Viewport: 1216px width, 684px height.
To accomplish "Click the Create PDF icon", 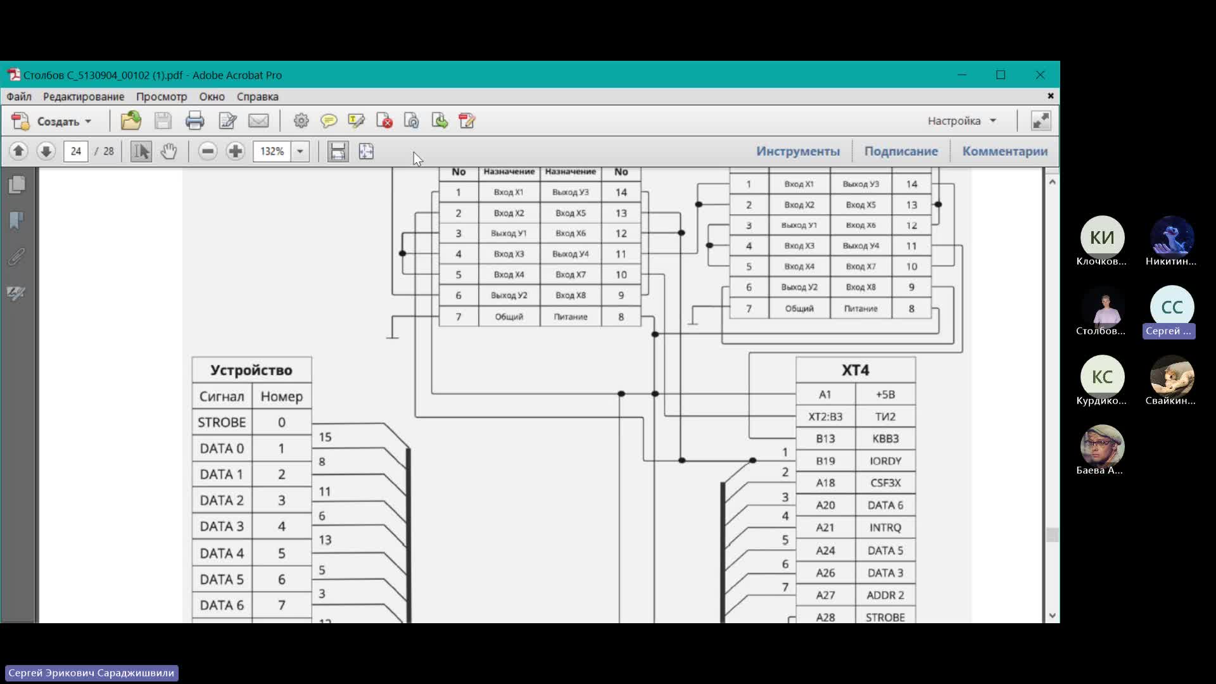I will (20, 121).
